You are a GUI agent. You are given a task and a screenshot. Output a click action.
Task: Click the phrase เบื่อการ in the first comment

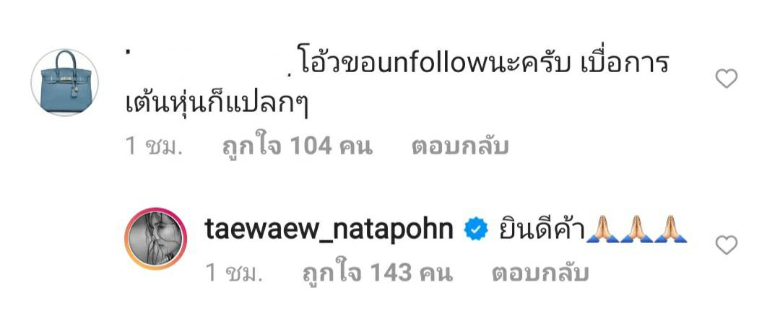click(624, 64)
